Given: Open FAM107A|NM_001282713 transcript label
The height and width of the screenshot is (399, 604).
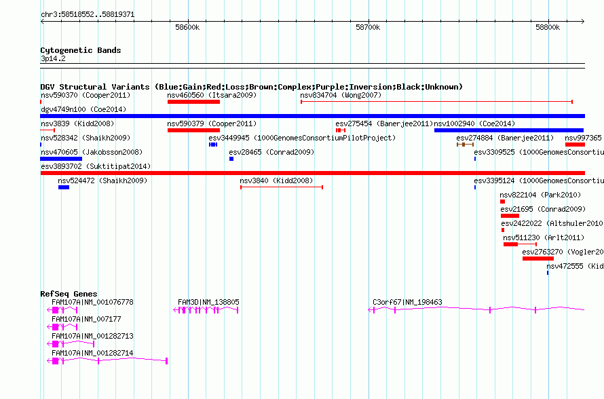Looking at the screenshot, I should pos(92,336).
